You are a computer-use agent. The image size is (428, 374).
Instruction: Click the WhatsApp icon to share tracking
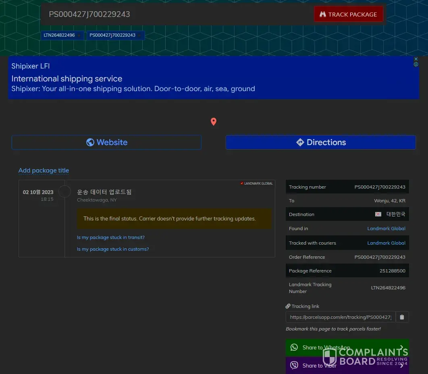click(x=294, y=347)
